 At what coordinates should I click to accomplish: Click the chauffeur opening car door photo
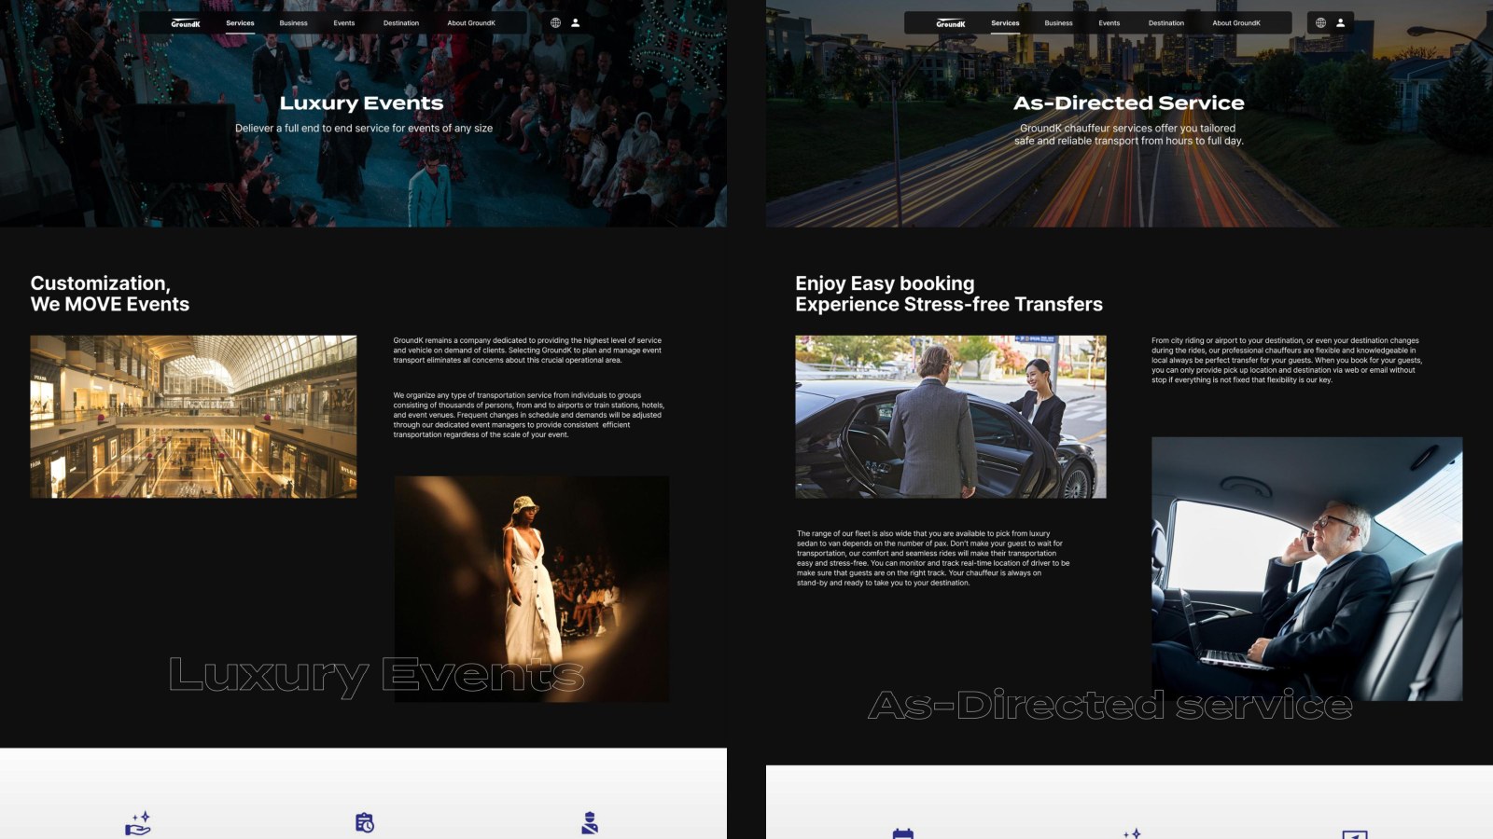tap(951, 417)
